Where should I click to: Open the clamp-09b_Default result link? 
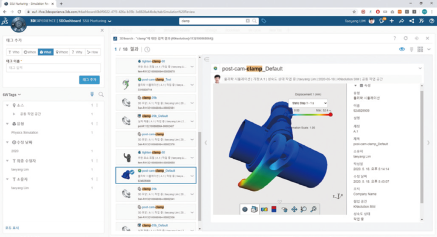coord(155,116)
